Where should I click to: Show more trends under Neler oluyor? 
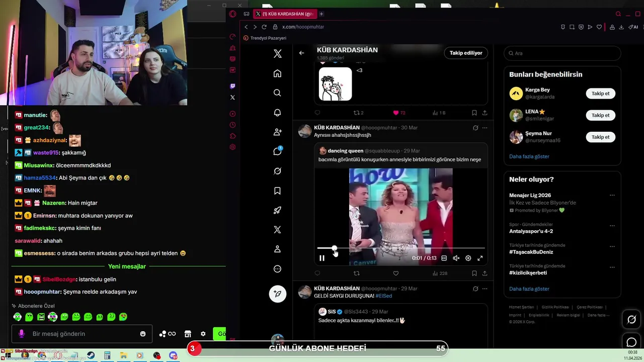[x=529, y=289]
